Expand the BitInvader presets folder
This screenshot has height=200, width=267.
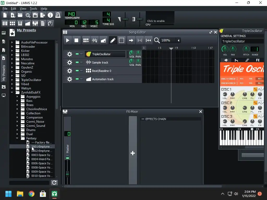pyautogui.click(x=12, y=46)
